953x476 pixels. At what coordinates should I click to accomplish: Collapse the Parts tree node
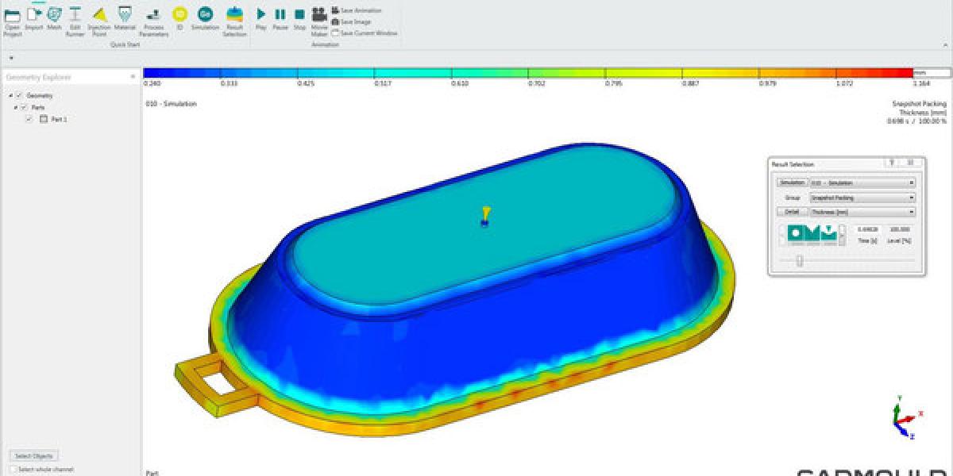[x=14, y=107]
